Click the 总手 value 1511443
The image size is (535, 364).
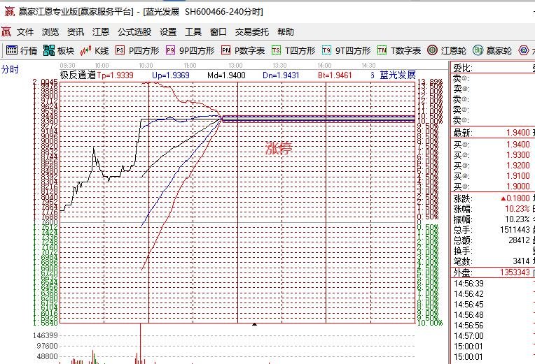pyautogui.click(x=515, y=230)
